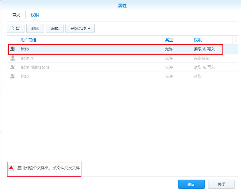
Task: Click the 删除 button
Action: pyautogui.click(x=35, y=28)
